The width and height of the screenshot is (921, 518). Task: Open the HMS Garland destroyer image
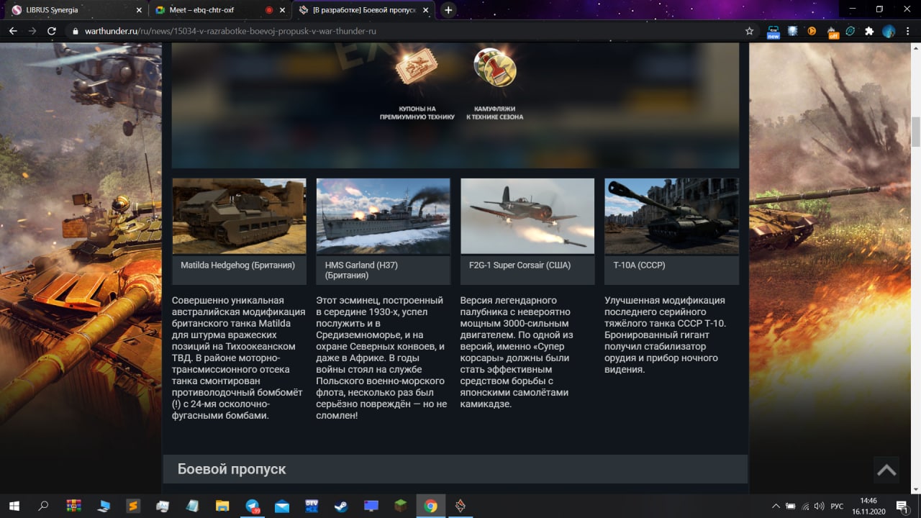(384, 217)
